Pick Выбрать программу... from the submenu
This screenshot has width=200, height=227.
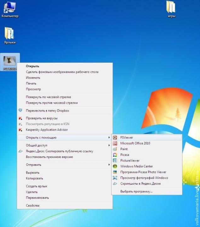136,191
